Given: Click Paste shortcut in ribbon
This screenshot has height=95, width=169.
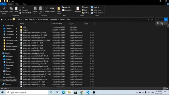Looking at the screenshot, I should click(x=25, y=13).
